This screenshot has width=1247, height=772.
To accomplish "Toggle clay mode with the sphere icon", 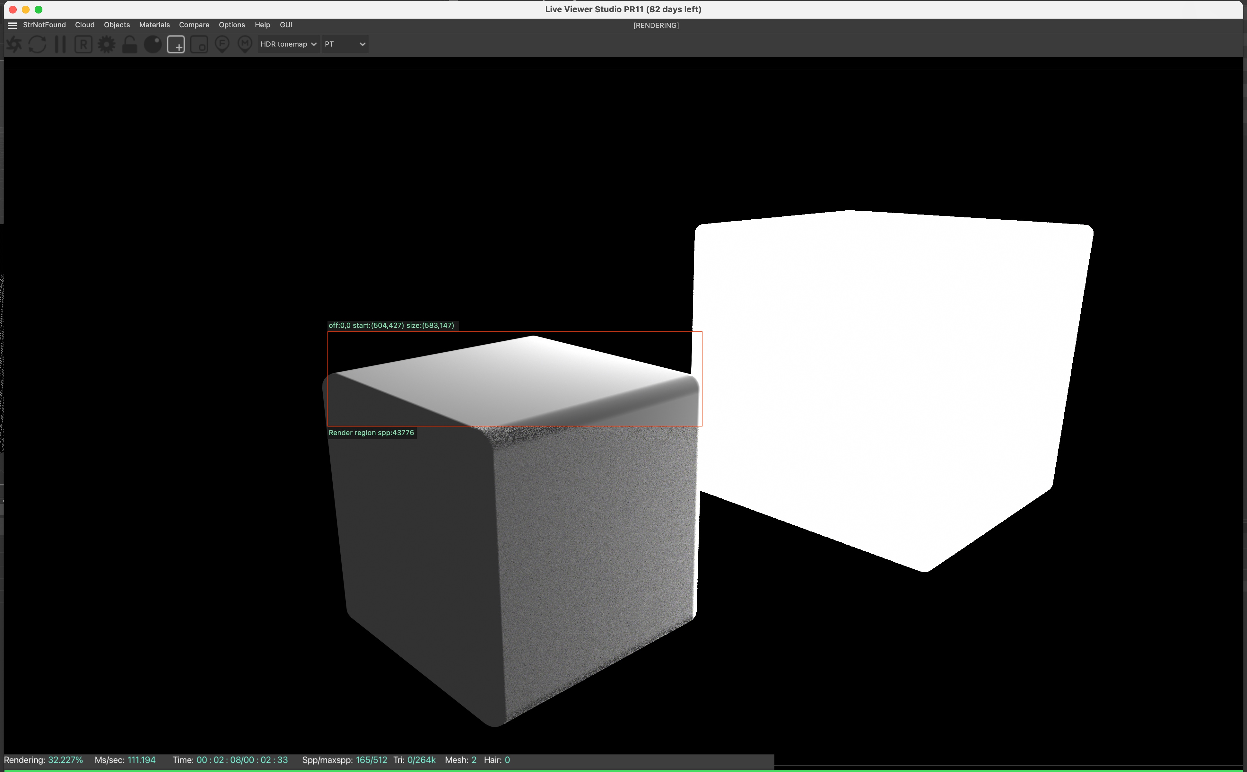I will [153, 44].
